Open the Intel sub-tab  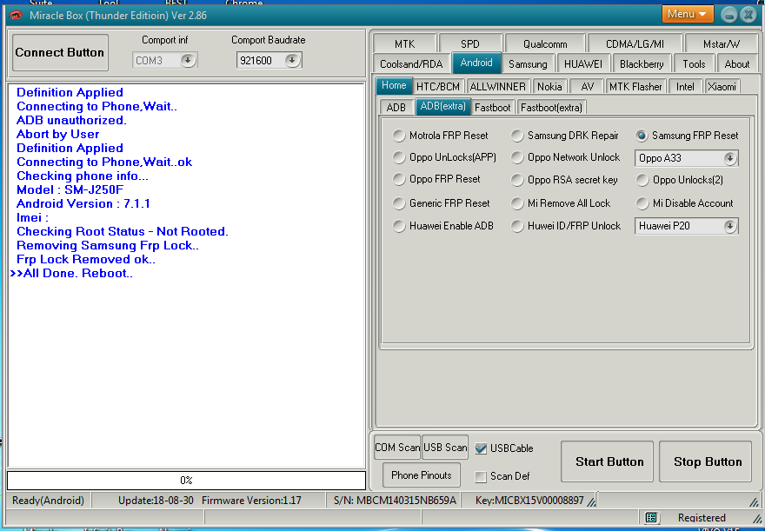[x=685, y=87]
